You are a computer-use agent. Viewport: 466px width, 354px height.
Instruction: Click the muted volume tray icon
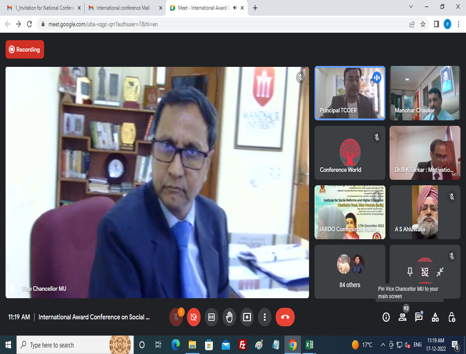click(x=408, y=345)
